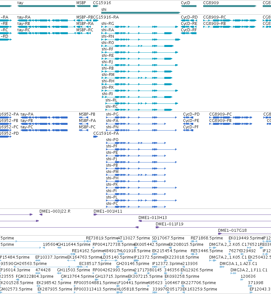Select the EC38517.5prime EST label
Viewport: 271px width, 294px height.
tap(95, 264)
